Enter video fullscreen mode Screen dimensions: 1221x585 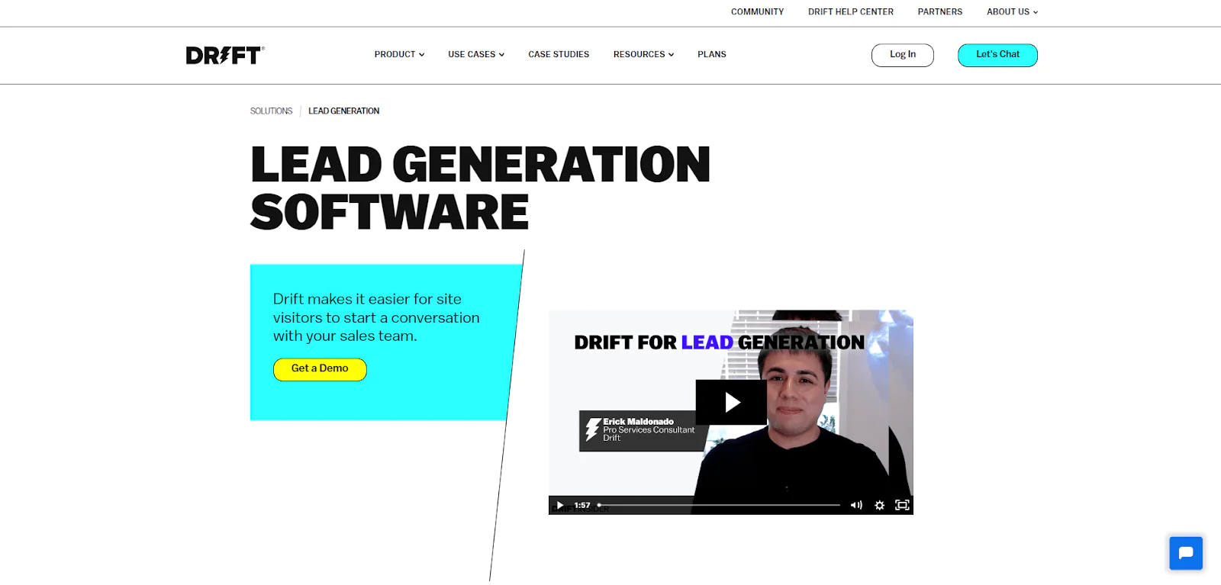[x=902, y=505]
